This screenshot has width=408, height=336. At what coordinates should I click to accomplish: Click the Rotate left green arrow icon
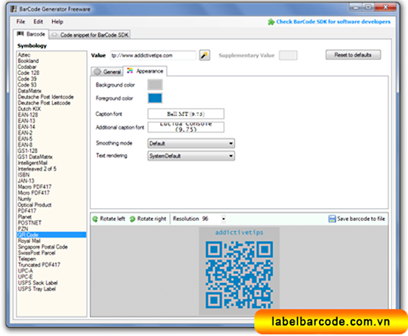click(x=95, y=219)
